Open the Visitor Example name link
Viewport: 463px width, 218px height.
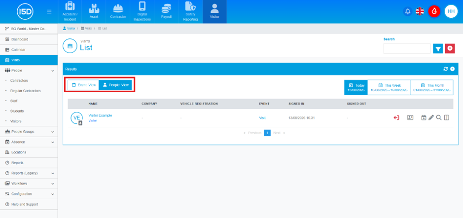tap(100, 115)
